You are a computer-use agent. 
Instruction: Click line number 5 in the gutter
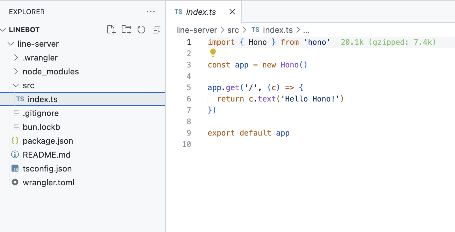pyautogui.click(x=189, y=88)
